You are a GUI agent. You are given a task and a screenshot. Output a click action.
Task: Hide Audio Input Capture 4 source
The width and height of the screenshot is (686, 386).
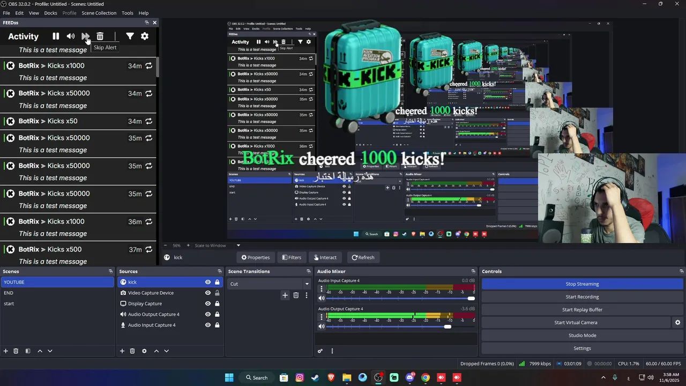208,325
